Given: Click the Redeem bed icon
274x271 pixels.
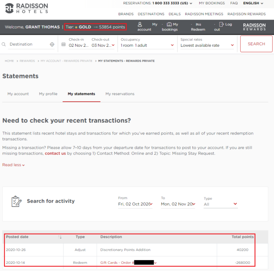Looking at the screenshot, I should click(x=198, y=24).
